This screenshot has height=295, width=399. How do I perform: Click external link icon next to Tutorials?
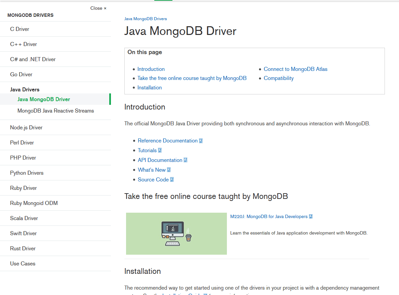point(160,151)
